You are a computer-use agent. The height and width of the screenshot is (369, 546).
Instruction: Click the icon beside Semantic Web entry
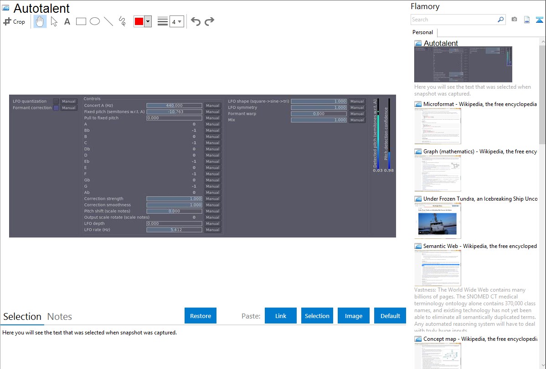418,246
